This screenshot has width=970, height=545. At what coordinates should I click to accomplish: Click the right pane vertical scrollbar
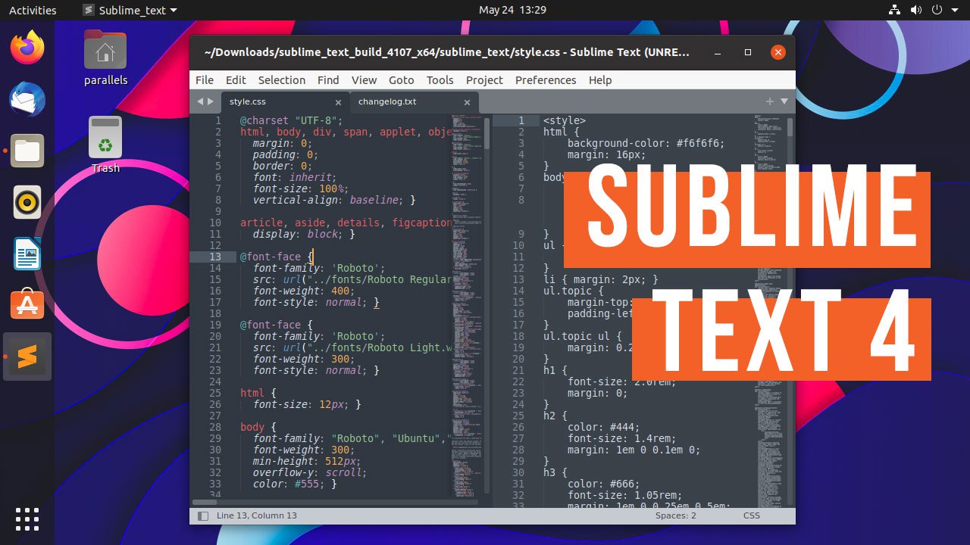[790, 127]
